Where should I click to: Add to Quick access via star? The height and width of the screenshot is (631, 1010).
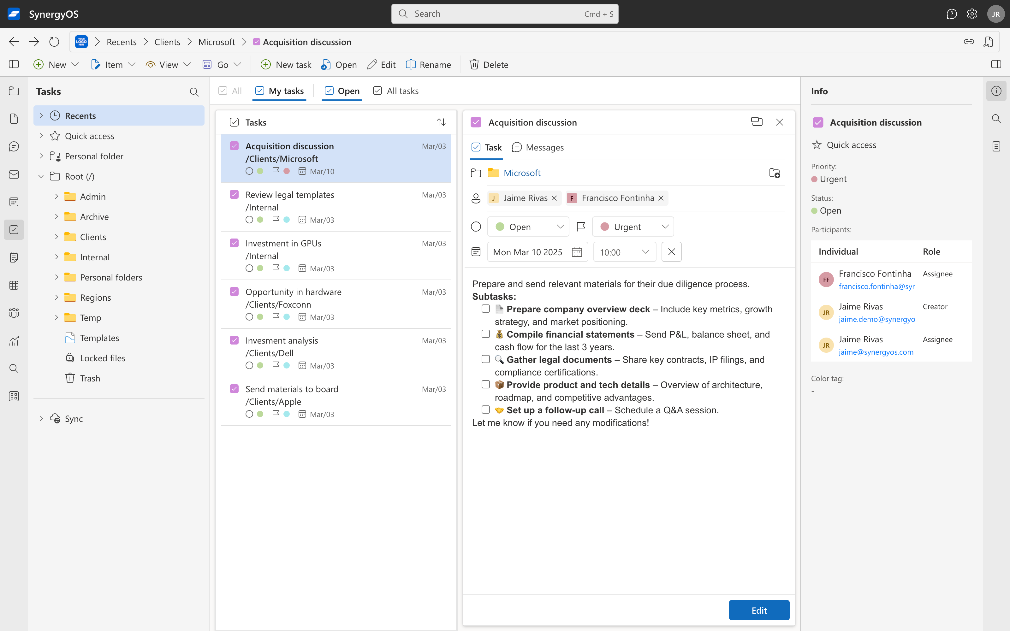817,145
